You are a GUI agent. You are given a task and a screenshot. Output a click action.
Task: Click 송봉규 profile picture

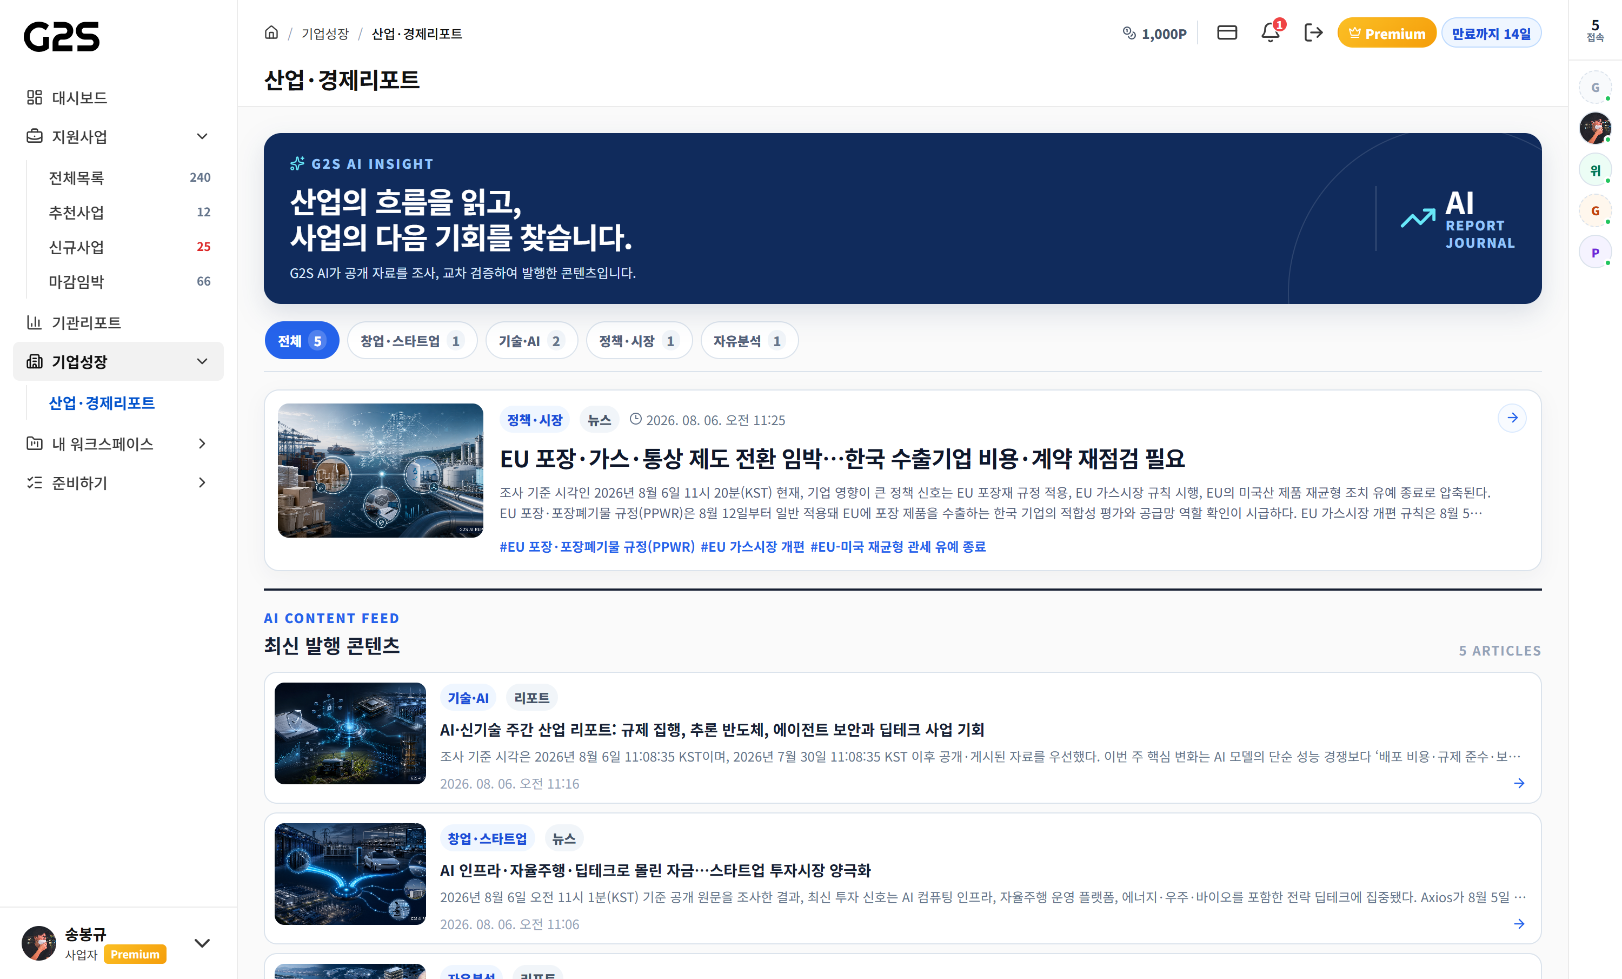pos(39,943)
